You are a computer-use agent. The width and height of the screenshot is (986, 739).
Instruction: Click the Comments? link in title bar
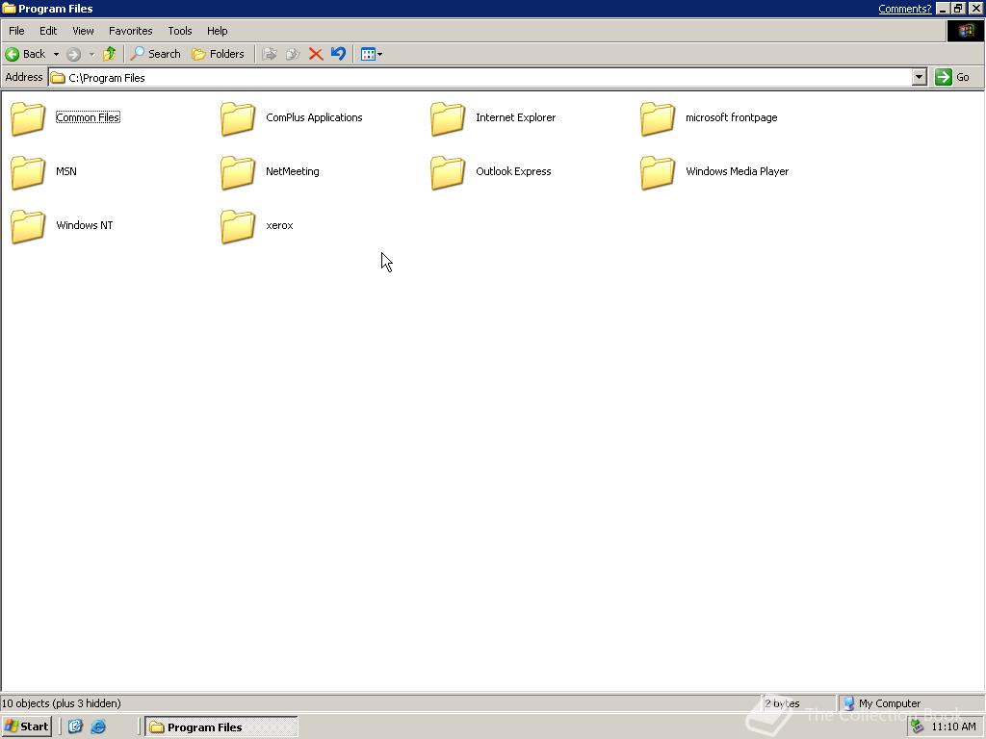[904, 9]
